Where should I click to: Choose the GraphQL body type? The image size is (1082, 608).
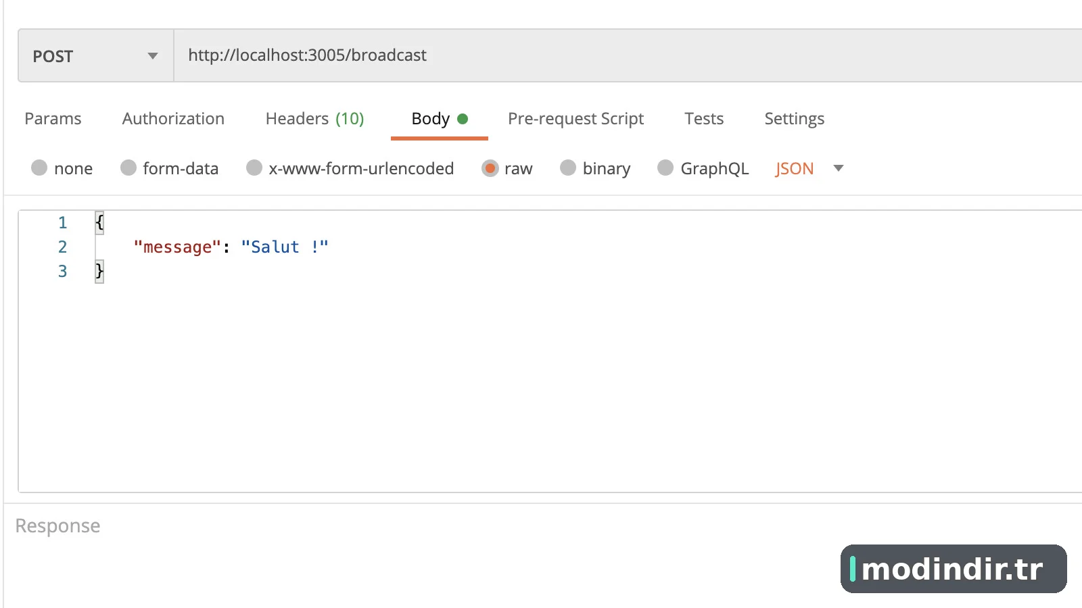click(665, 168)
